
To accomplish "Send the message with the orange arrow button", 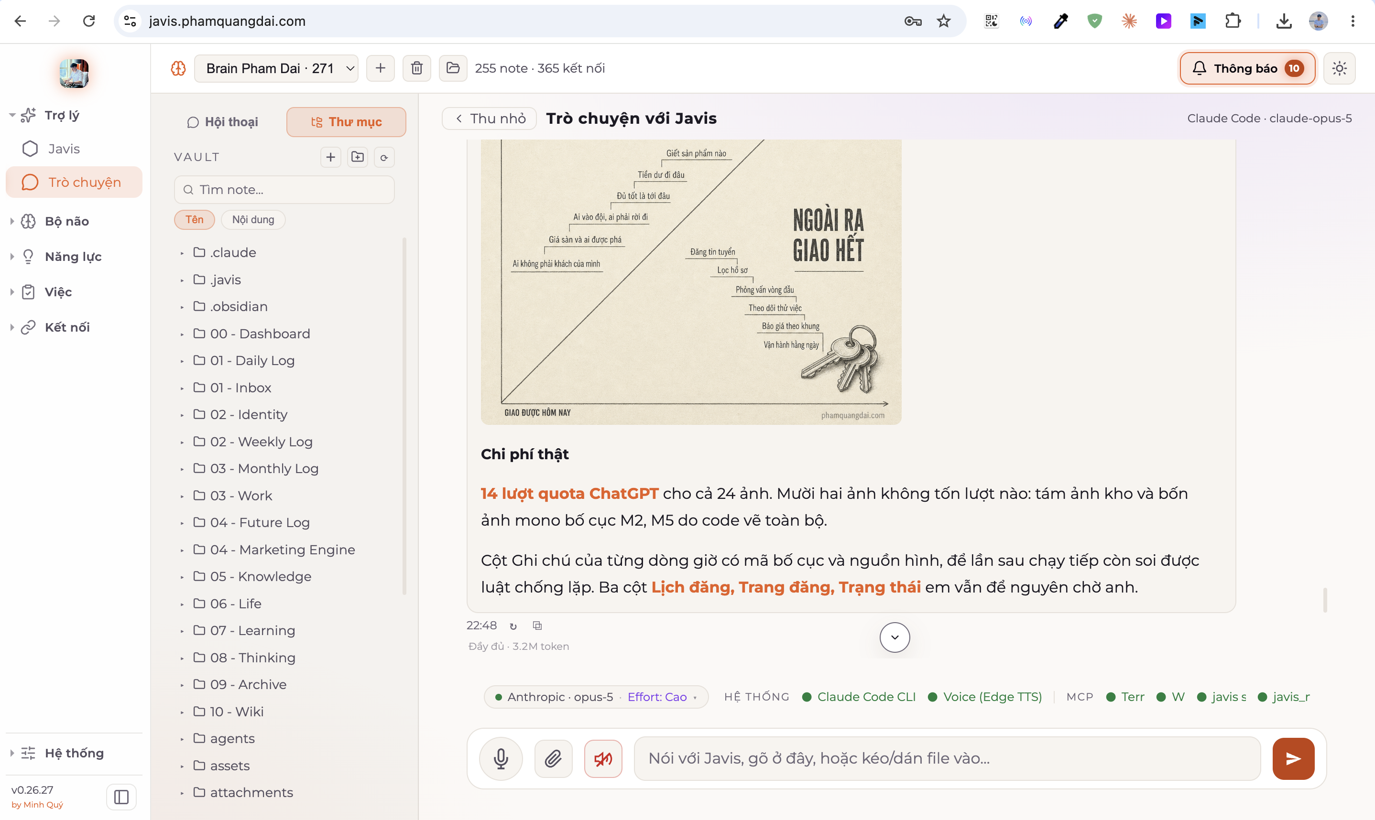I will pyautogui.click(x=1293, y=758).
